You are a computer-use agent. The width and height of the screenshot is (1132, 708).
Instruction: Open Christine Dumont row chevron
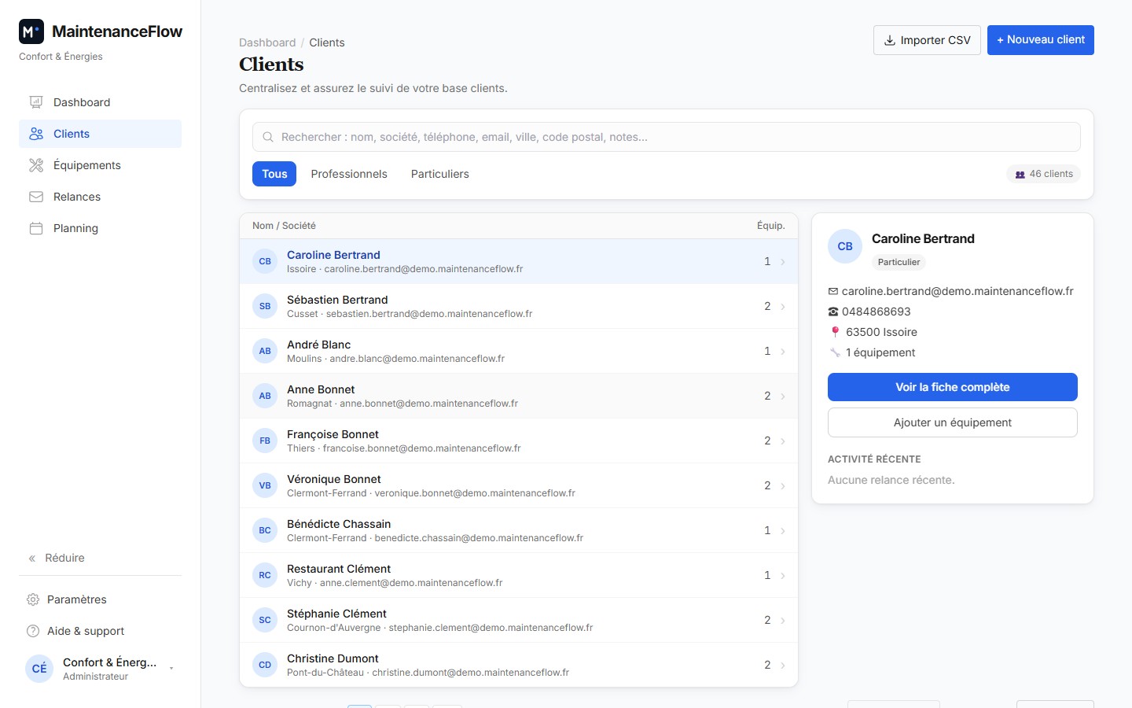point(783,666)
